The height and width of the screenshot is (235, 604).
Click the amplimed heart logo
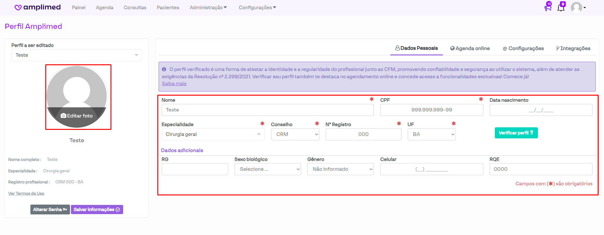[18, 8]
